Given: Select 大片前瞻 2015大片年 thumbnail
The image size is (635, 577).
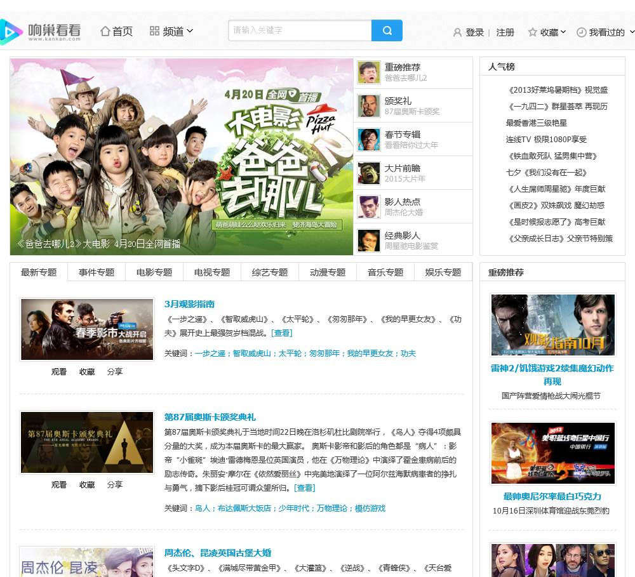Looking at the screenshot, I should coord(369,173).
